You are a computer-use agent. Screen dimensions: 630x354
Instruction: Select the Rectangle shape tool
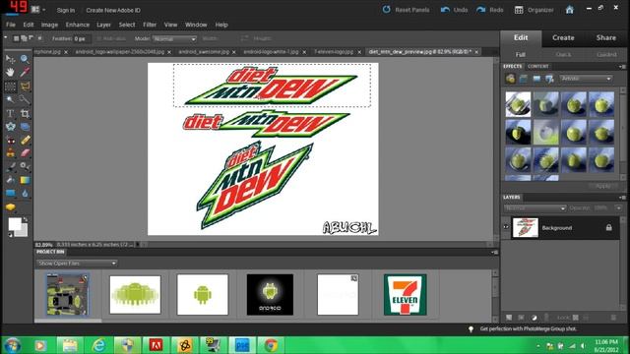[x=10, y=194]
